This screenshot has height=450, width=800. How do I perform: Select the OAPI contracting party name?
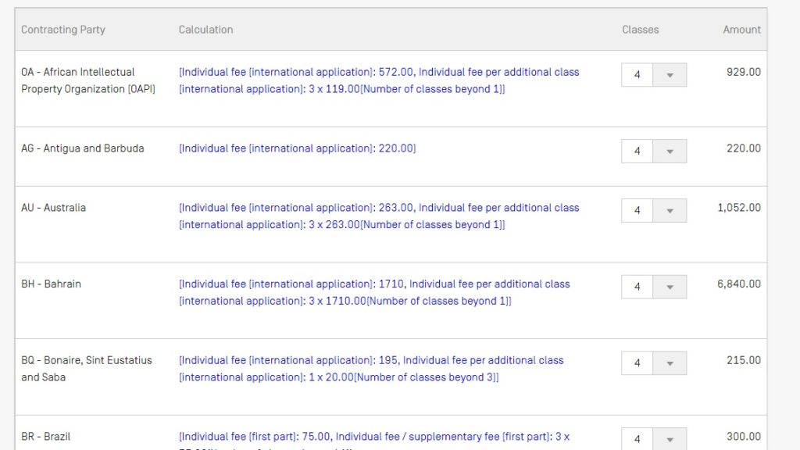(88, 80)
